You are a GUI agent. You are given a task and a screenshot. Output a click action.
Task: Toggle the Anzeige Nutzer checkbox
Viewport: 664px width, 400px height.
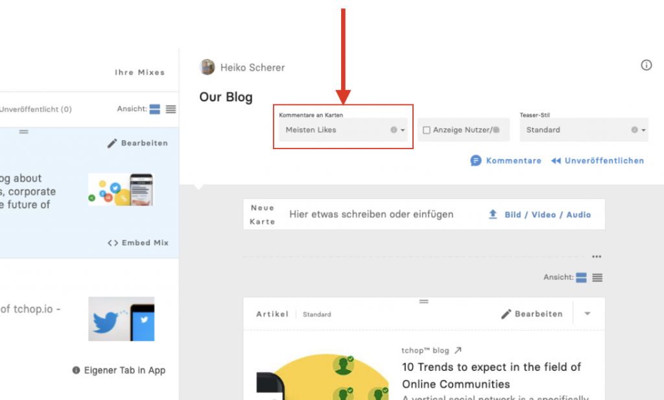(427, 130)
